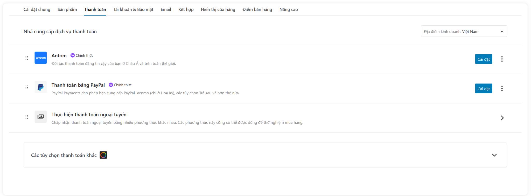Open 'Thực hiện thanh toán ngoại tuyến' title
531x196 pixels.
tap(89, 115)
